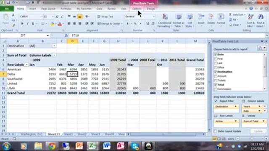The width and height of the screenshot is (269, 151).
Task: Open the Row Labels filter dropdown
Action: click(26, 65)
